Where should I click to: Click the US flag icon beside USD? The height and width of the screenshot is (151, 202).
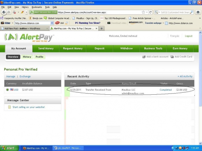12,89
